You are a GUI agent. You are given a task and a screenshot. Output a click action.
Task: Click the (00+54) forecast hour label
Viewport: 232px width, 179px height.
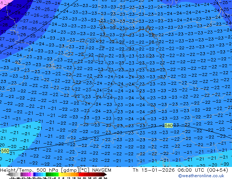219,171
